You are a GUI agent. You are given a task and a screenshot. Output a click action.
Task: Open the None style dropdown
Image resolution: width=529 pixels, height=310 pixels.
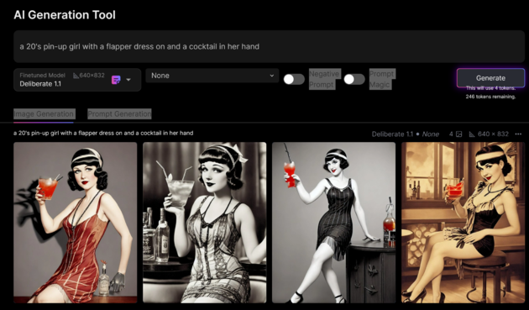tap(212, 76)
